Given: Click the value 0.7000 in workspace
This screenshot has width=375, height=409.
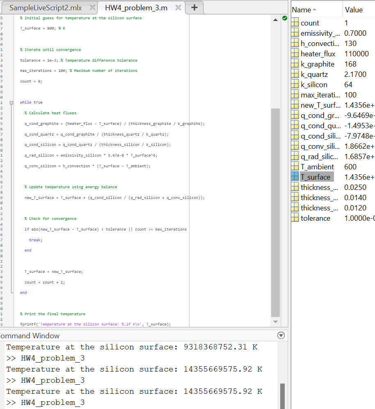Looking at the screenshot, I should [355, 33].
